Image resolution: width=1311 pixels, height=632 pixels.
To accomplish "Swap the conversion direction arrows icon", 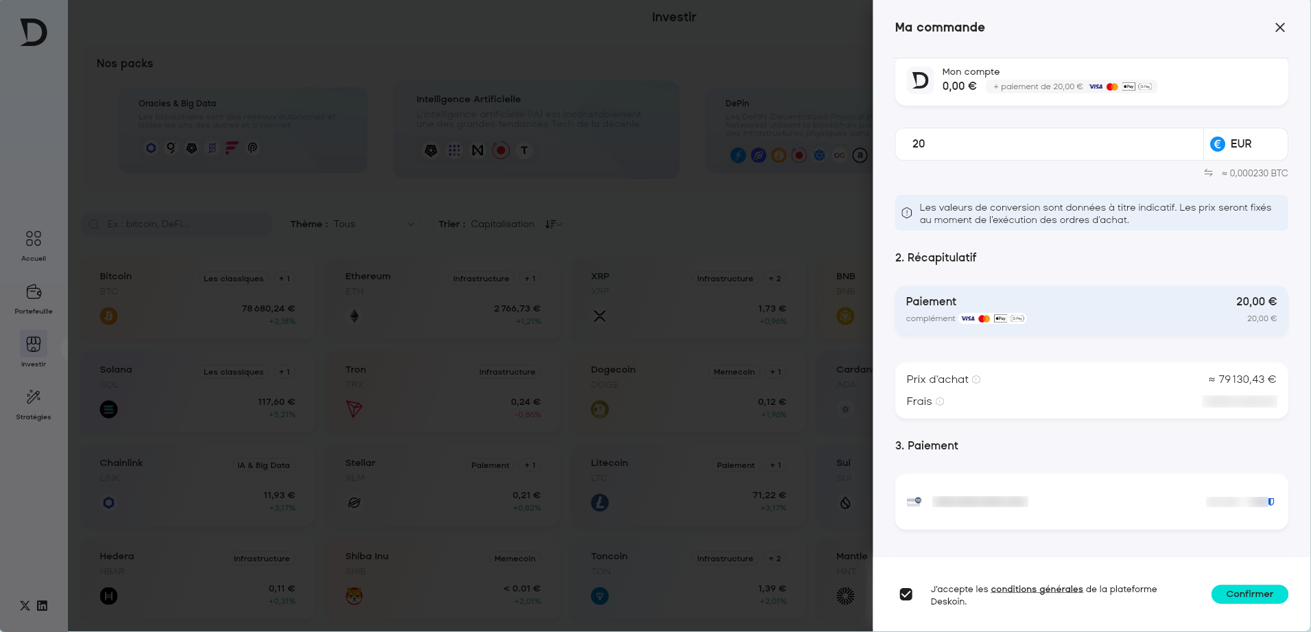I will (x=1208, y=173).
